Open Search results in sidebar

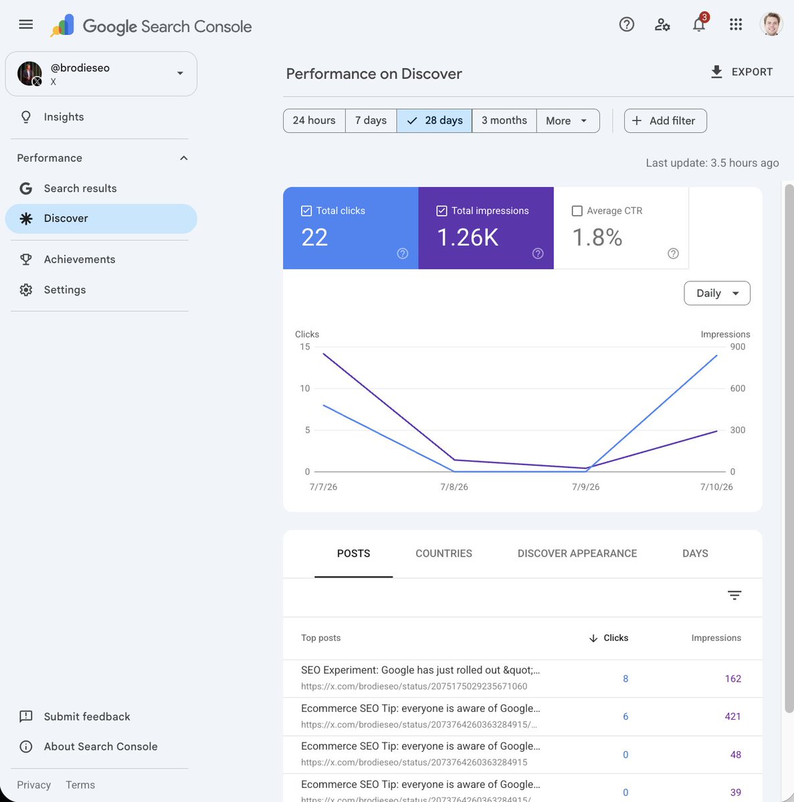[x=101, y=188]
